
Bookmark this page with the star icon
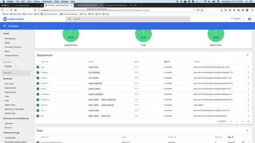[x=202, y=10]
